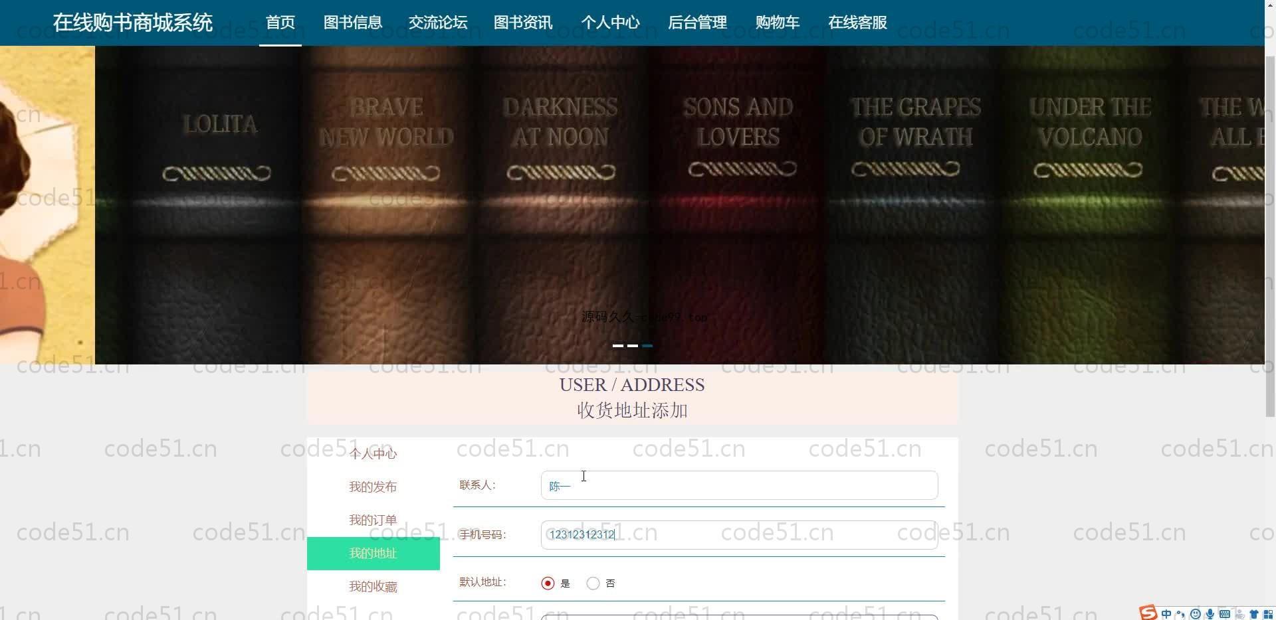
Task: Open the emoji smiley panel
Action: tap(1195, 614)
